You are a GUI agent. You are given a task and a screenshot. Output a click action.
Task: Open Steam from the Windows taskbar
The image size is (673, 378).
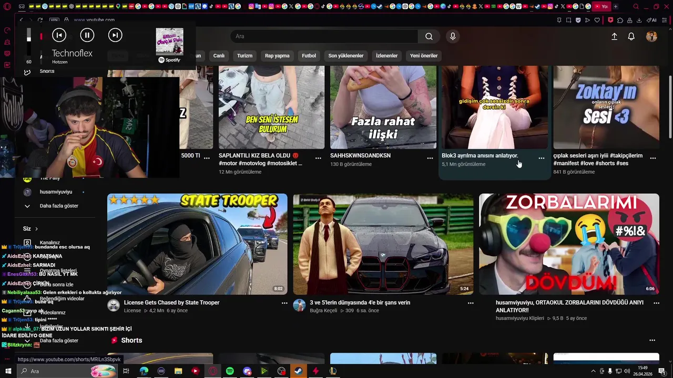[x=298, y=371]
